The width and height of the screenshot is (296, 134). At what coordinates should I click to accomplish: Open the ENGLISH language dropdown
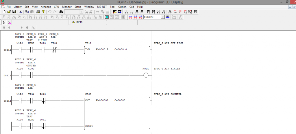tap(163, 17)
